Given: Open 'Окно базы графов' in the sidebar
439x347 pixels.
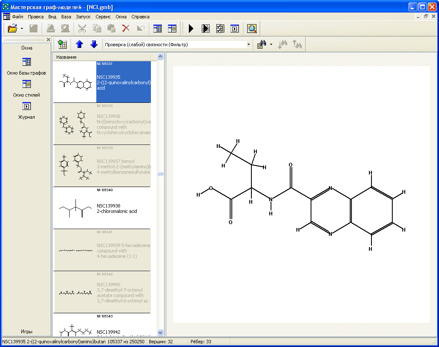Looking at the screenshot, I should [x=26, y=66].
